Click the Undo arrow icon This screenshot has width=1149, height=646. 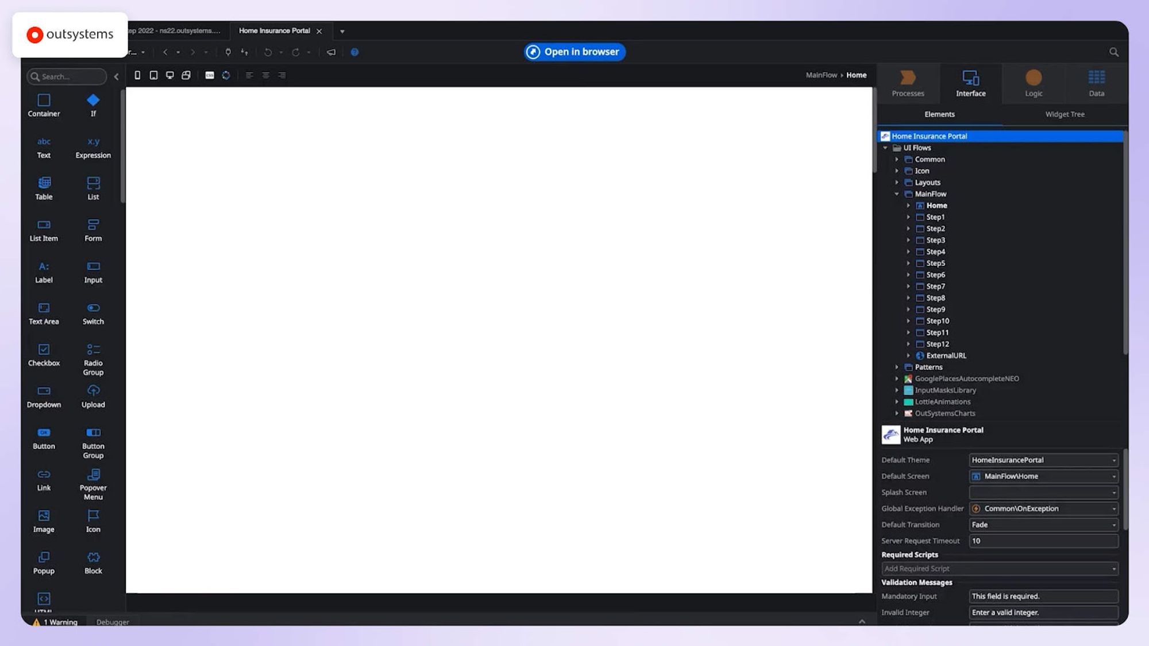268,52
